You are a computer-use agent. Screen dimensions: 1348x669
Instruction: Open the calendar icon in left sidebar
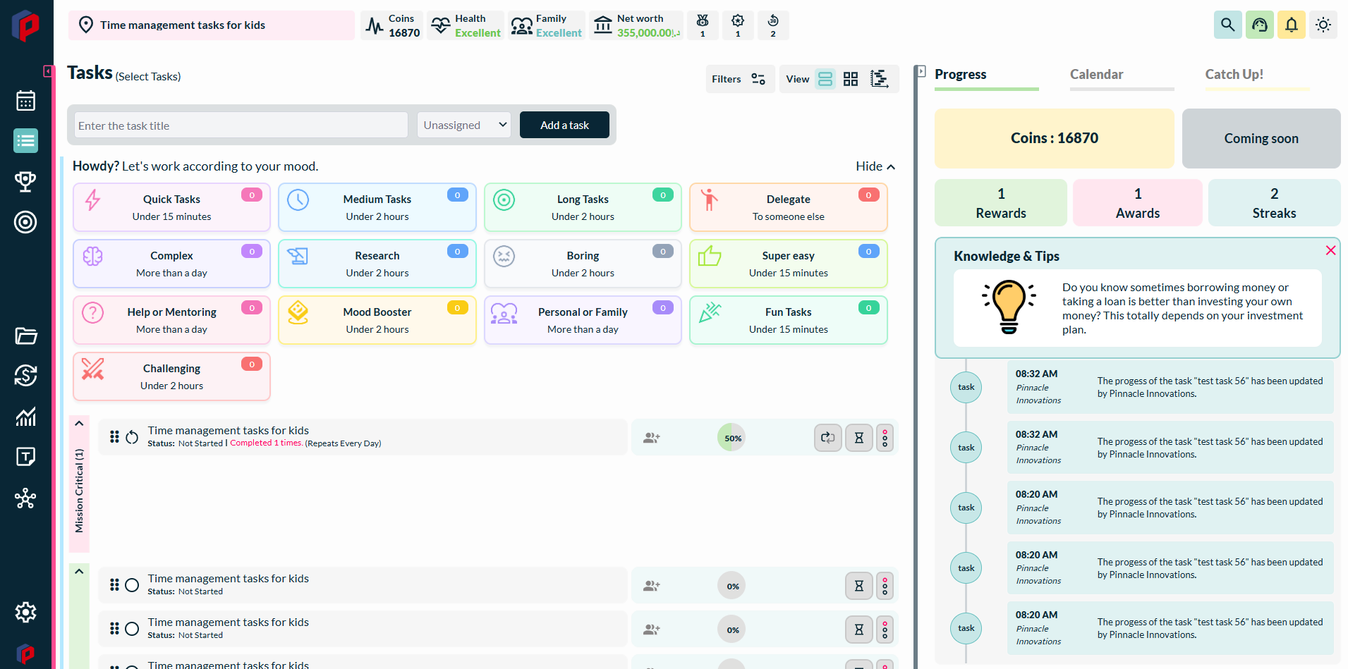[x=26, y=101]
